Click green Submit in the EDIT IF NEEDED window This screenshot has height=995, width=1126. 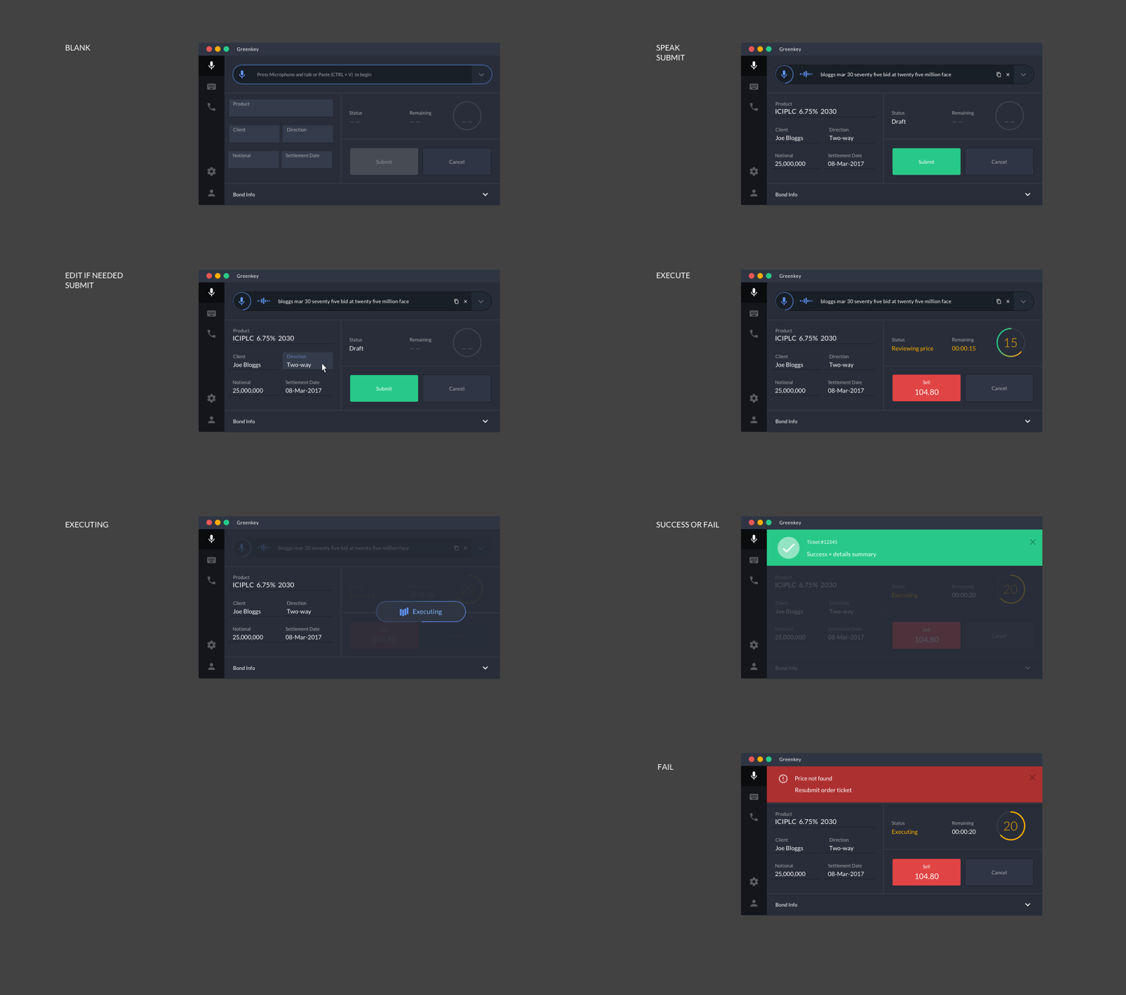pyautogui.click(x=384, y=388)
